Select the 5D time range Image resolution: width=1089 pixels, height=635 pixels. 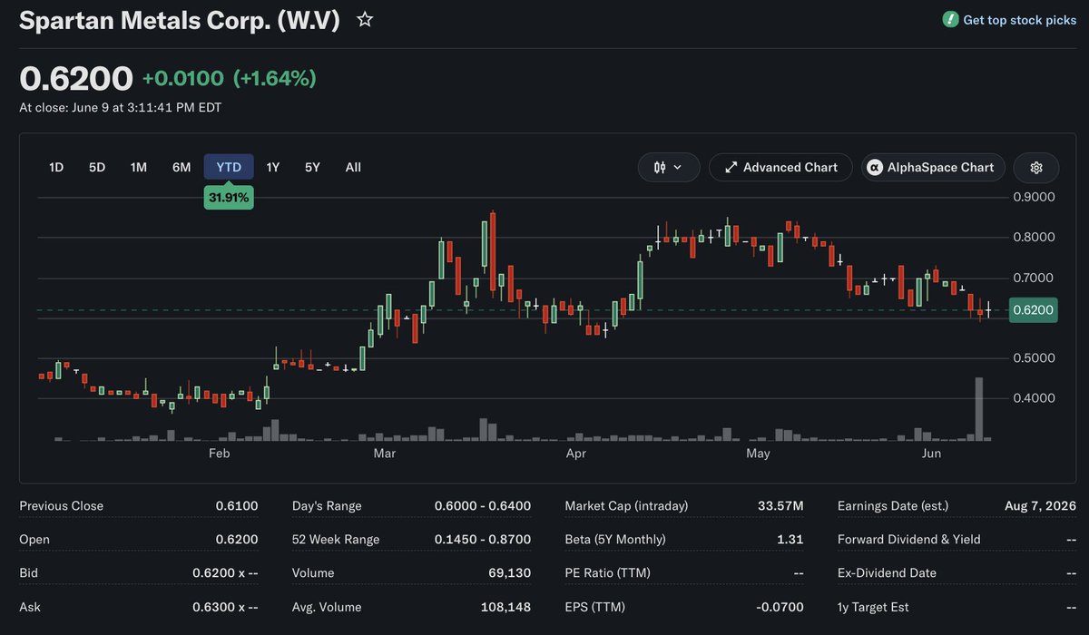tap(97, 167)
